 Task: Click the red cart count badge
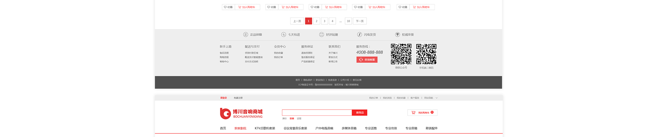[432, 112]
